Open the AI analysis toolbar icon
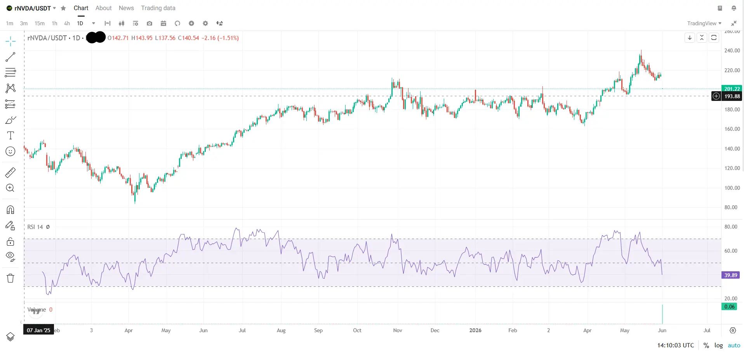 [220, 23]
